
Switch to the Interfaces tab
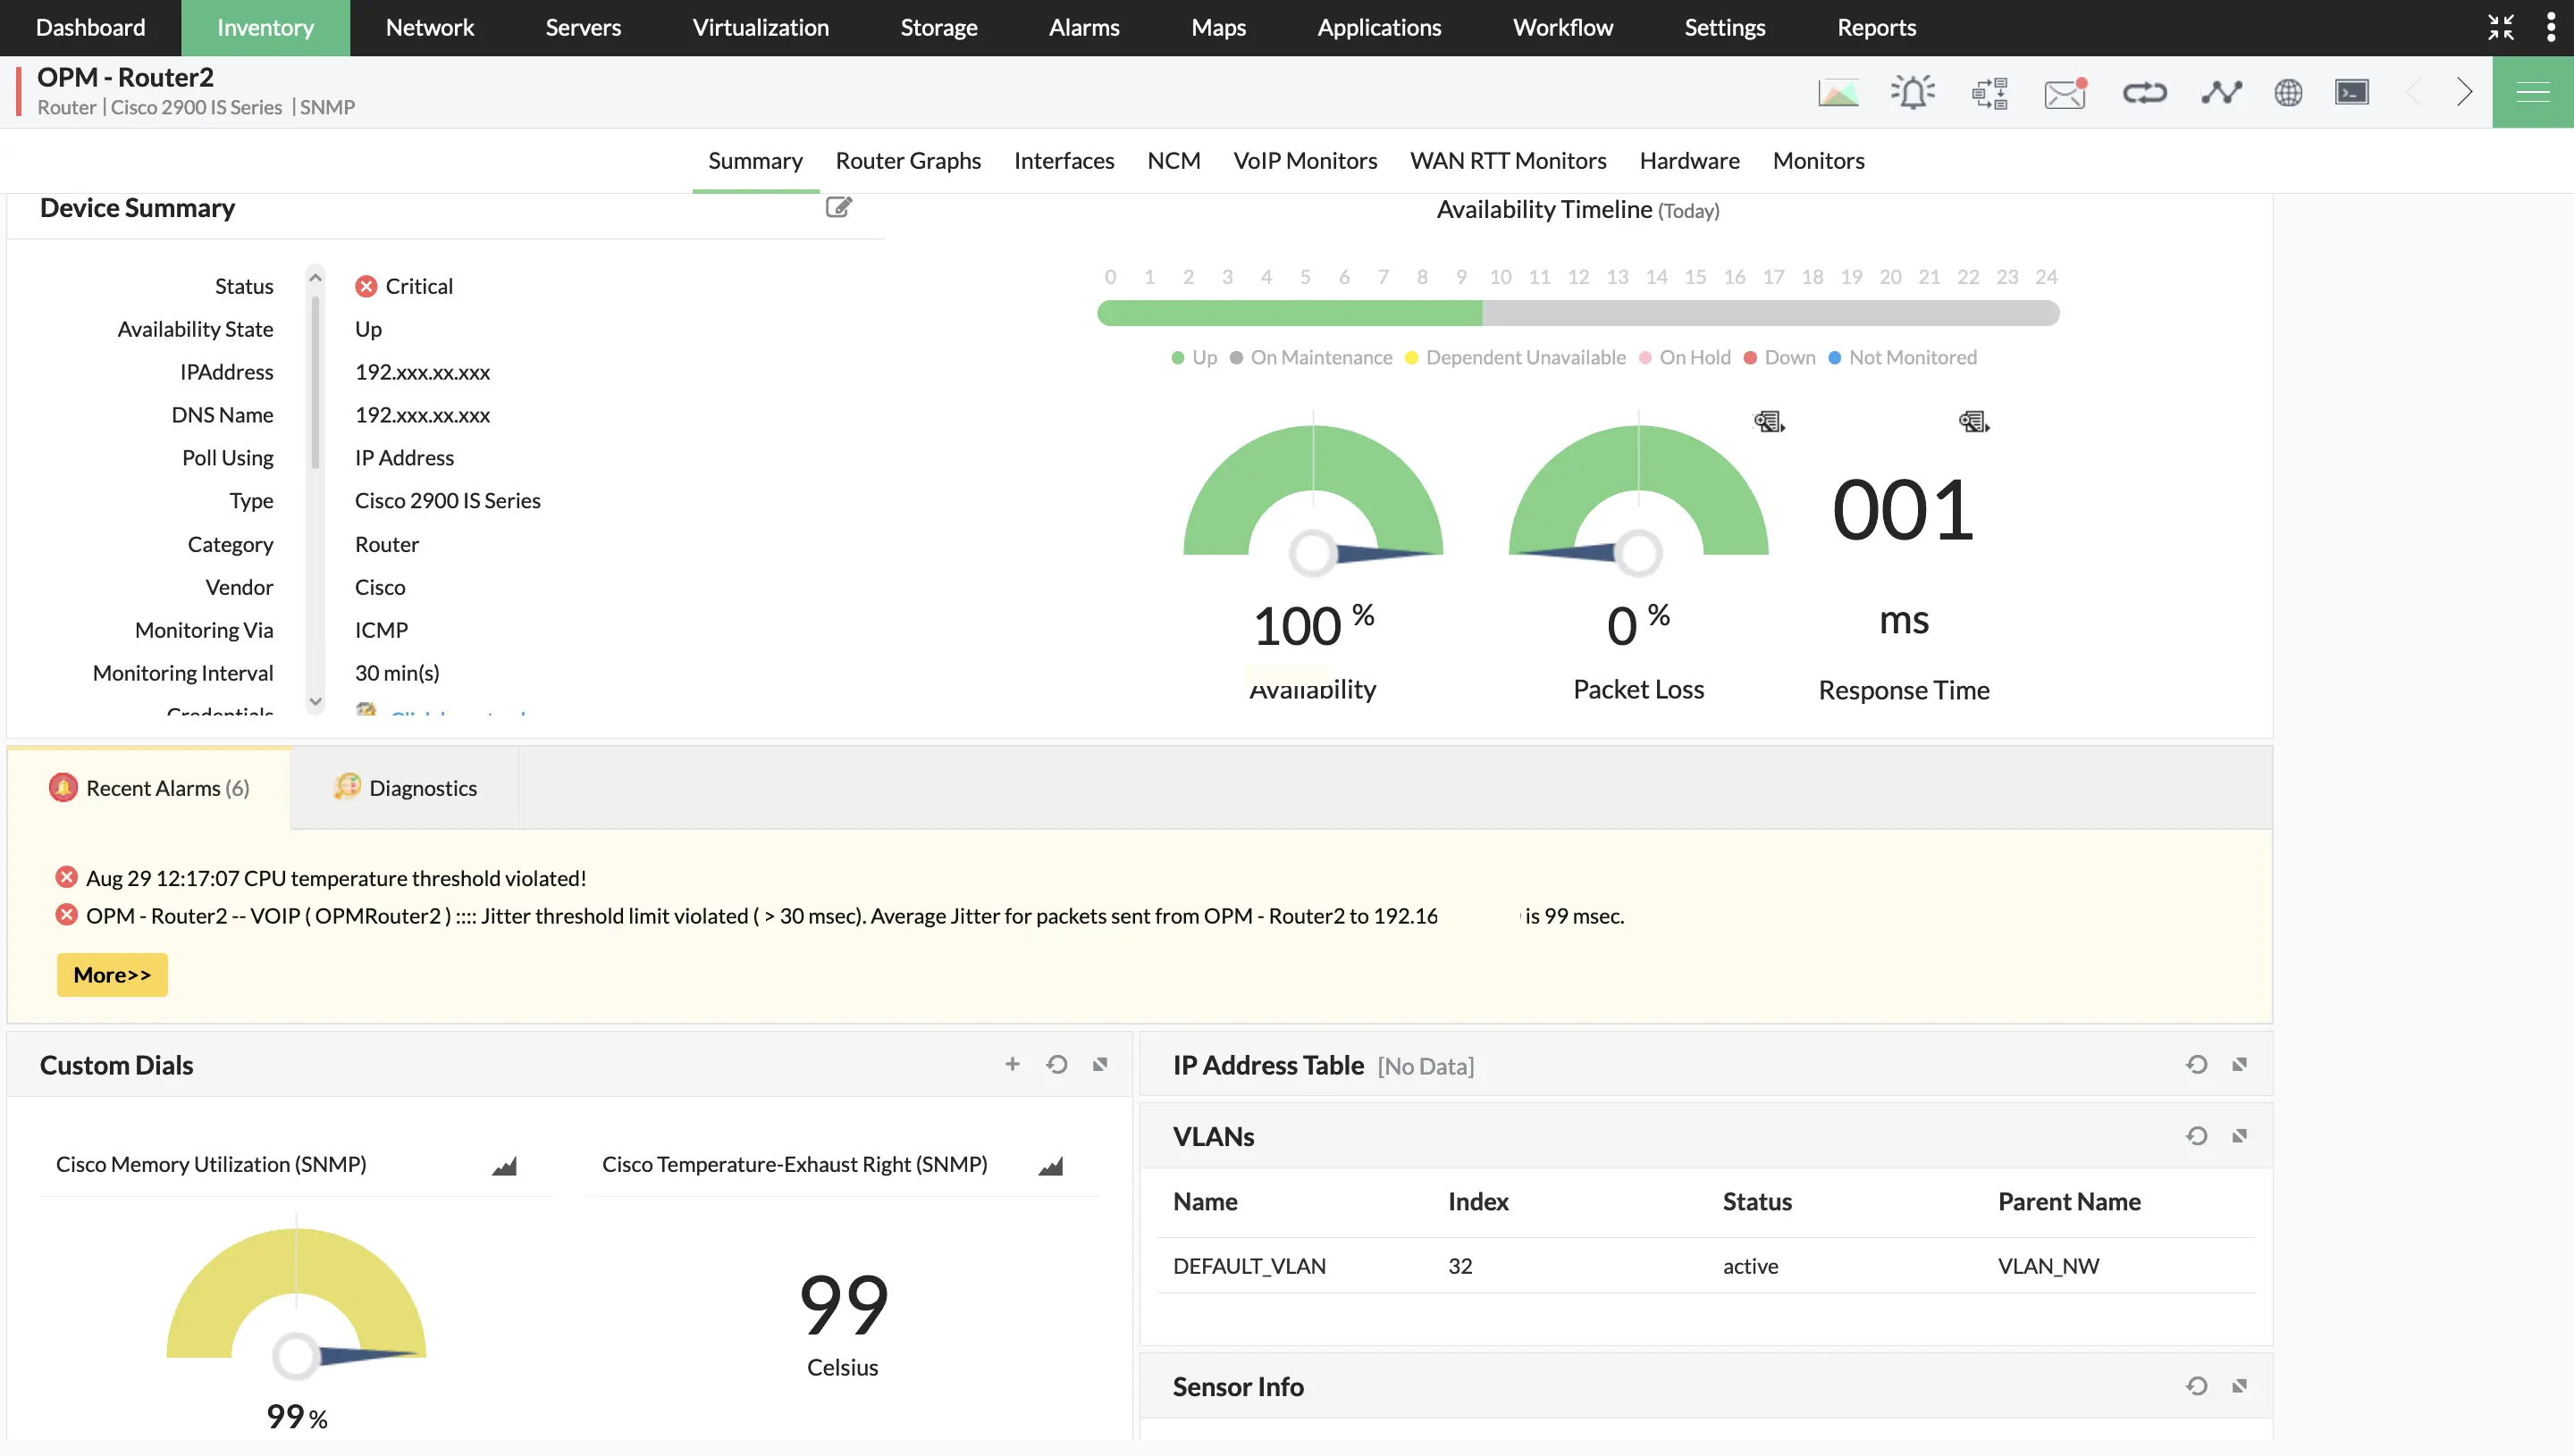1064,161
